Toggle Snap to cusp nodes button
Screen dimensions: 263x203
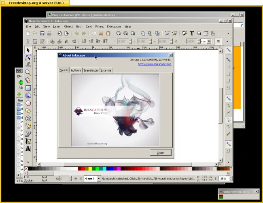point(228,120)
